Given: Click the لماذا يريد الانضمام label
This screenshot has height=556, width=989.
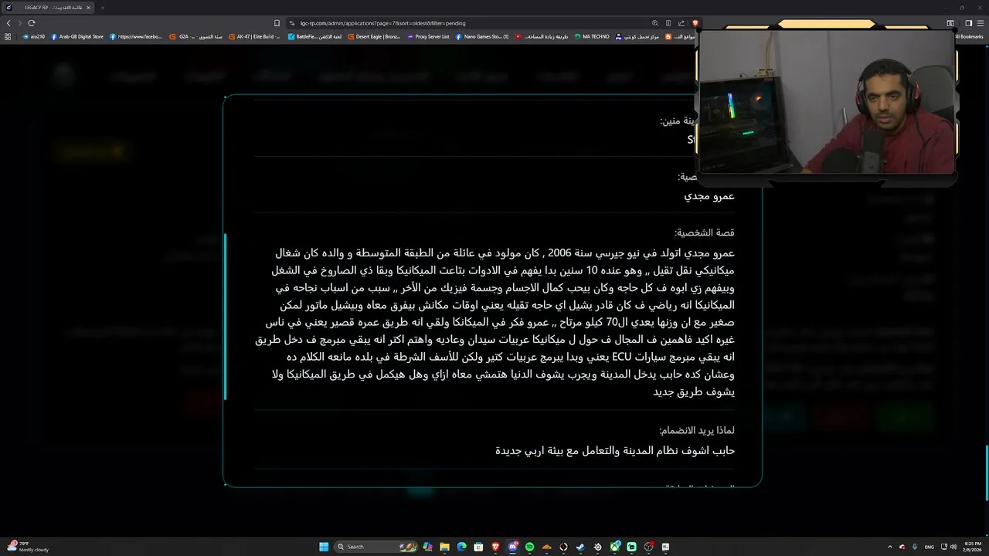Looking at the screenshot, I should (697, 430).
